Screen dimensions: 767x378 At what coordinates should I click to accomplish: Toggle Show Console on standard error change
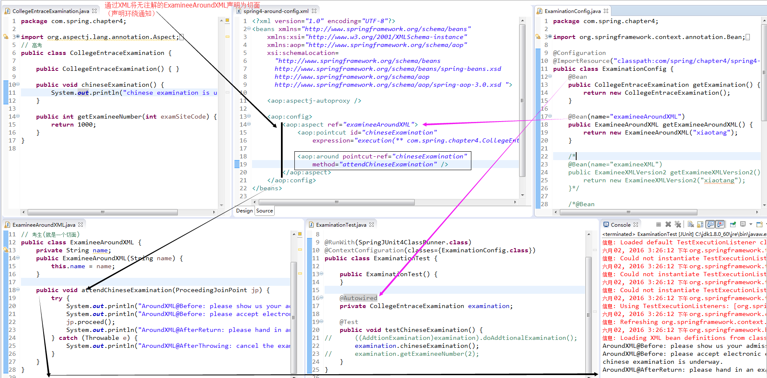(720, 225)
